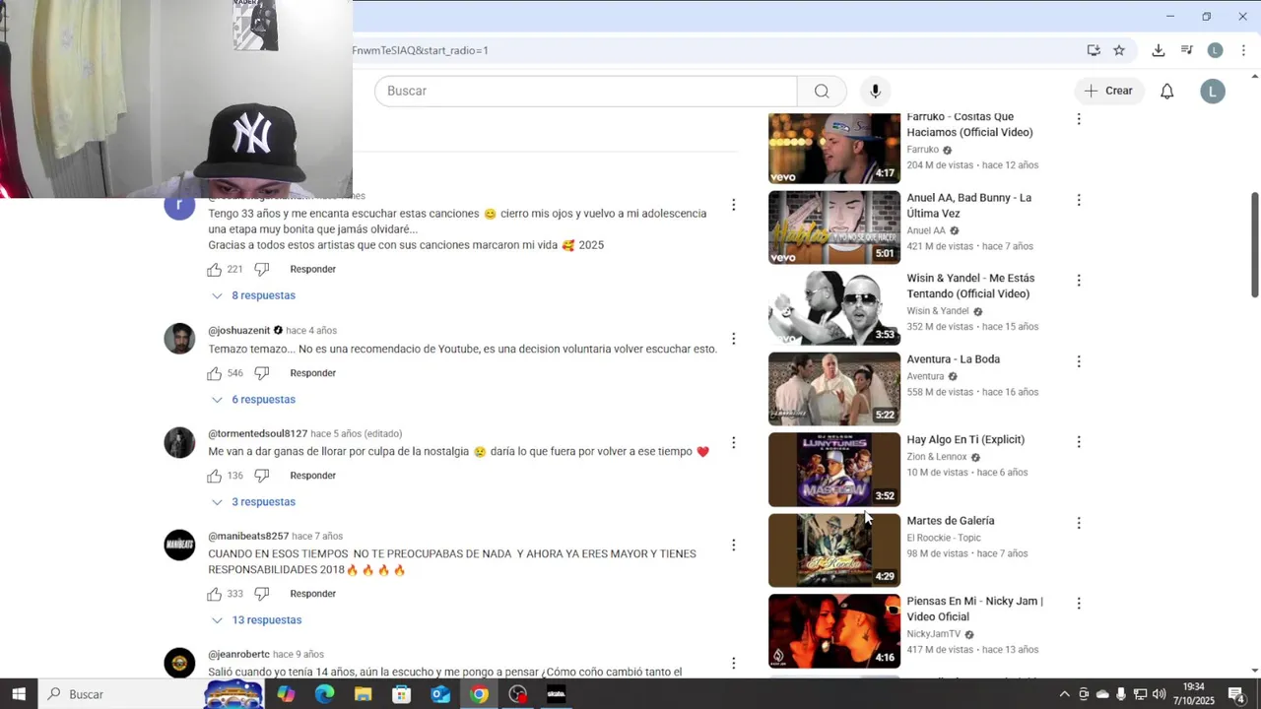
Task: Open options for Anuel AA La Última Vez video
Action: 1079,200
